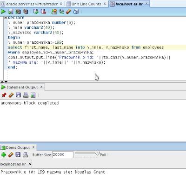Screen dimensions: 186x181
Task: Run the statement with the green play icon
Action: click(3, 12)
